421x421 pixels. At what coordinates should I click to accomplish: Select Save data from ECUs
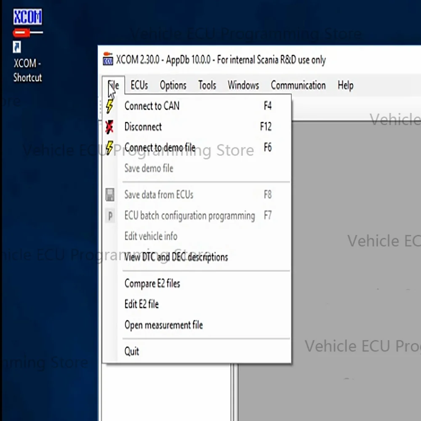197,195
